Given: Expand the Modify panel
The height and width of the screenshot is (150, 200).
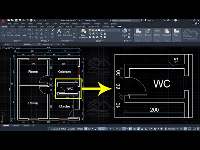Looking at the screenshot, I should coord(45,41).
